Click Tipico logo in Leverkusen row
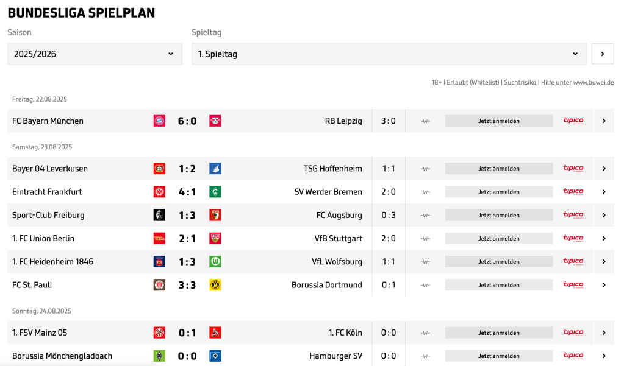This screenshot has width=624, height=366. [573, 168]
